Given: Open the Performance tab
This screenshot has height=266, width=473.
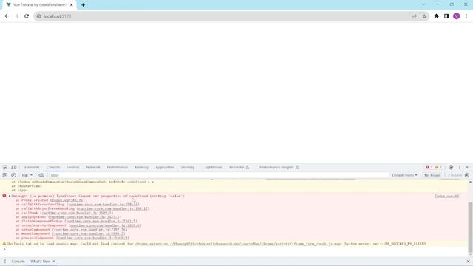Looking at the screenshot, I should 118,168.
